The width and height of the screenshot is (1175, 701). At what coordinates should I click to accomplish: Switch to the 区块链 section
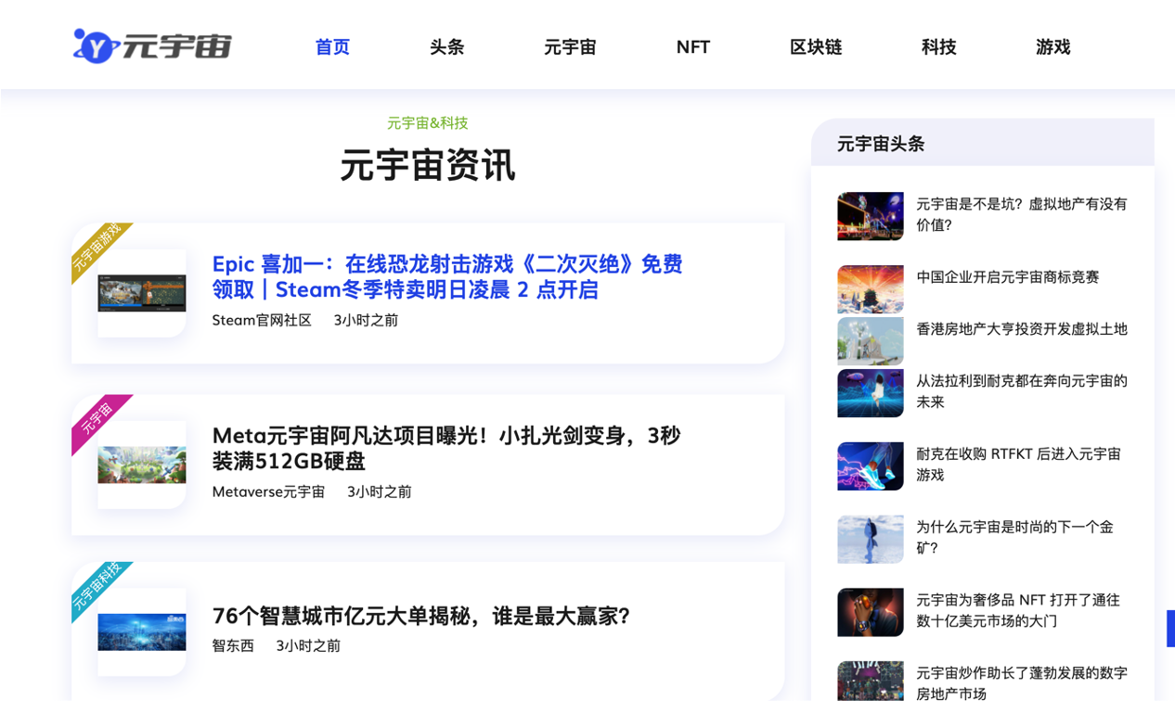[x=816, y=47]
